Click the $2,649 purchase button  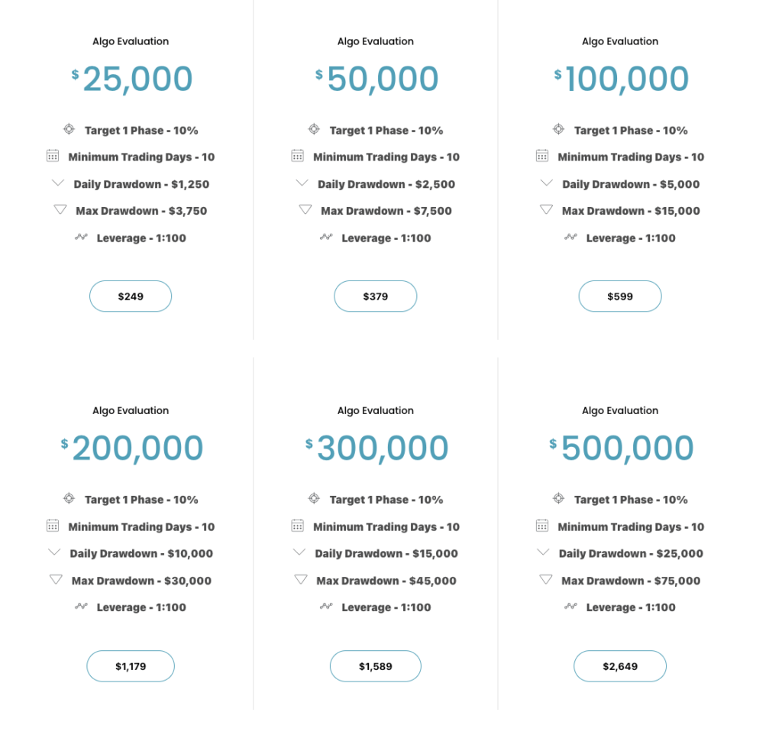point(620,665)
